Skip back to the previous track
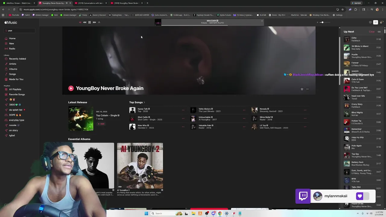Screen dimensions: 386x217 [x=85, y=22]
